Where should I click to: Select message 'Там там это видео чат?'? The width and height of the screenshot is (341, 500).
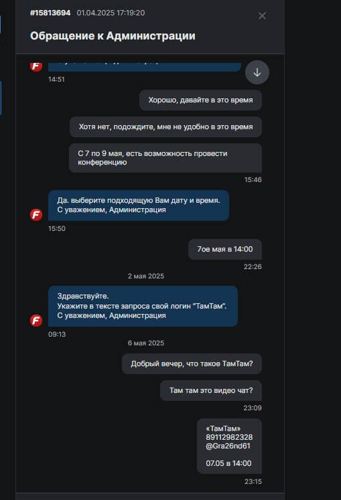tap(211, 391)
